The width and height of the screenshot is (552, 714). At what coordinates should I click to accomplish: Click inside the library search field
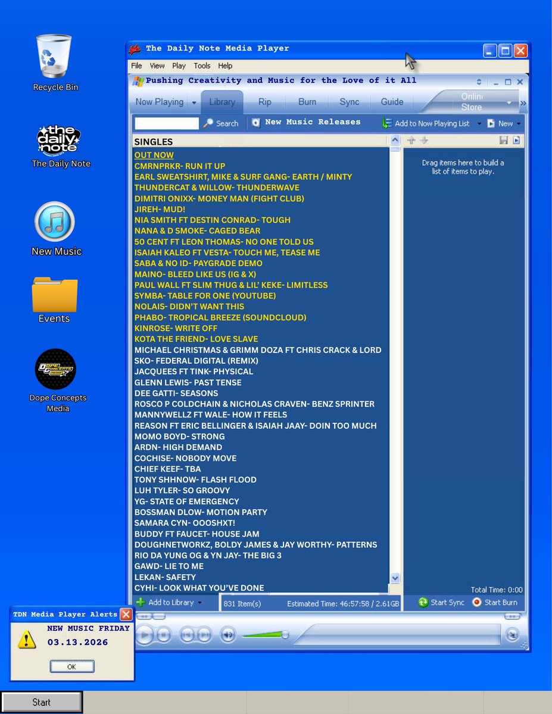[167, 123]
